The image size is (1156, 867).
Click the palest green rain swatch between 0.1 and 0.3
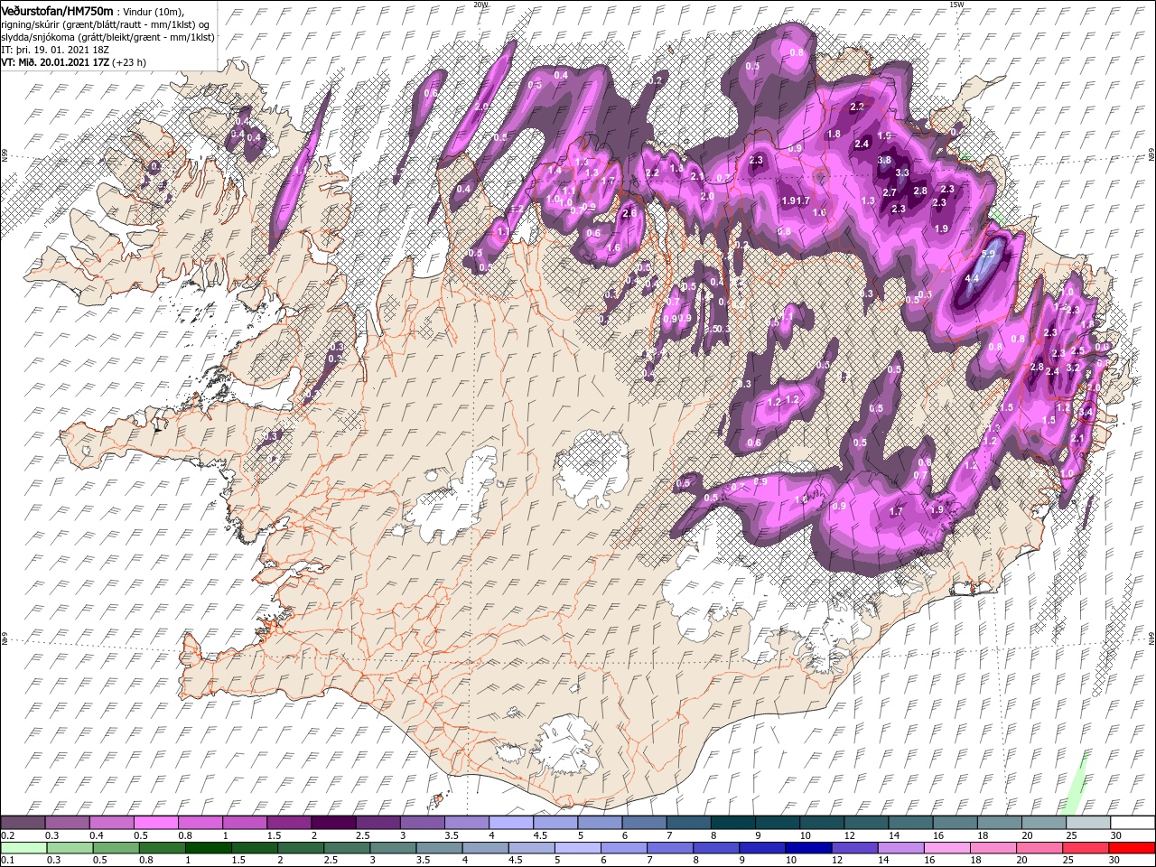click(24, 847)
